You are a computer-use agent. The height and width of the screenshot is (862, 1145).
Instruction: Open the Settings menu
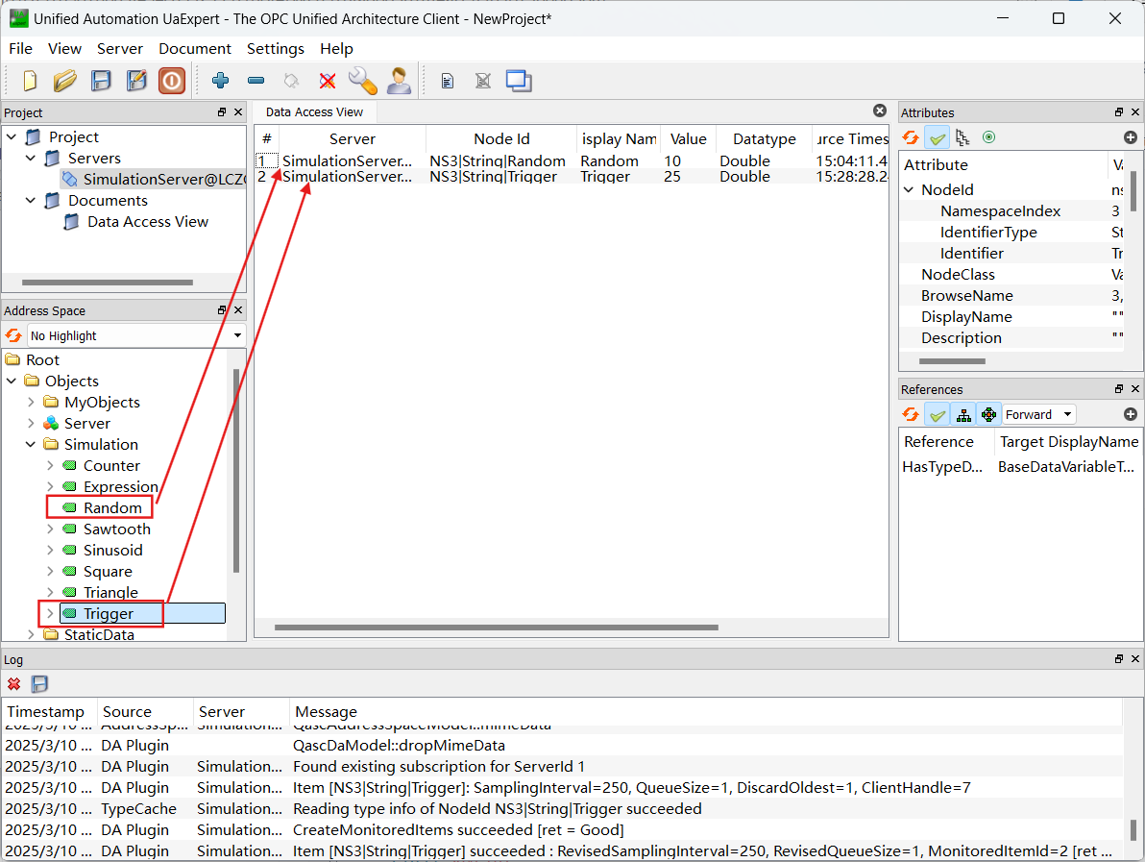[276, 48]
